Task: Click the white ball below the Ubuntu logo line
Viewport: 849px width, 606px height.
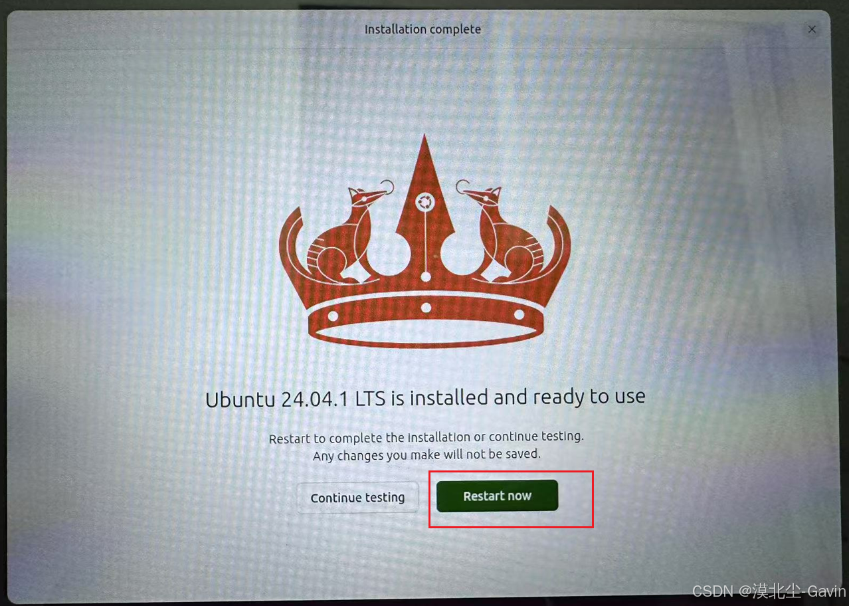Action: [x=425, y=276]
